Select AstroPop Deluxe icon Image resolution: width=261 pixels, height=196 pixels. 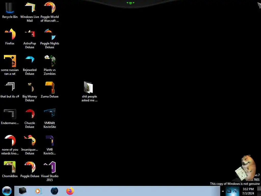point(30,39)
